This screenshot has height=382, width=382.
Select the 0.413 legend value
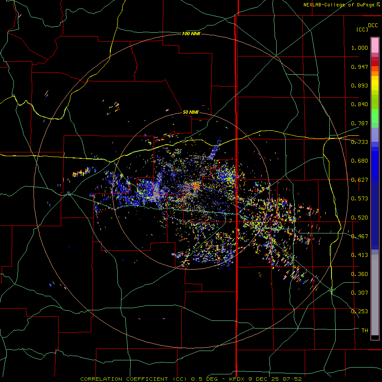(x=360, y=255)
